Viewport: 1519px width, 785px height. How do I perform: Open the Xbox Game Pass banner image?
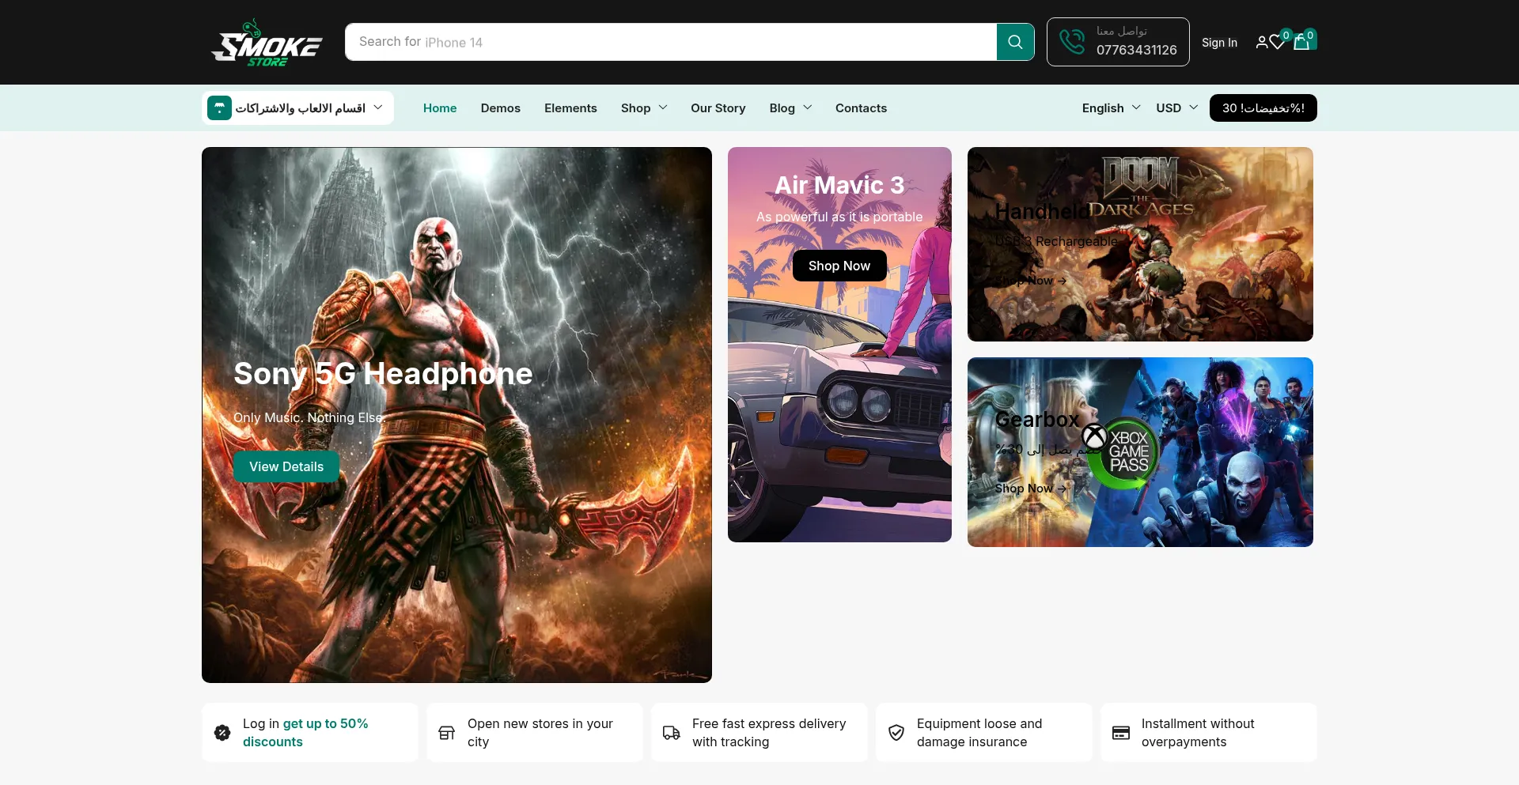pyautogui.click(x=1140, y=452)
